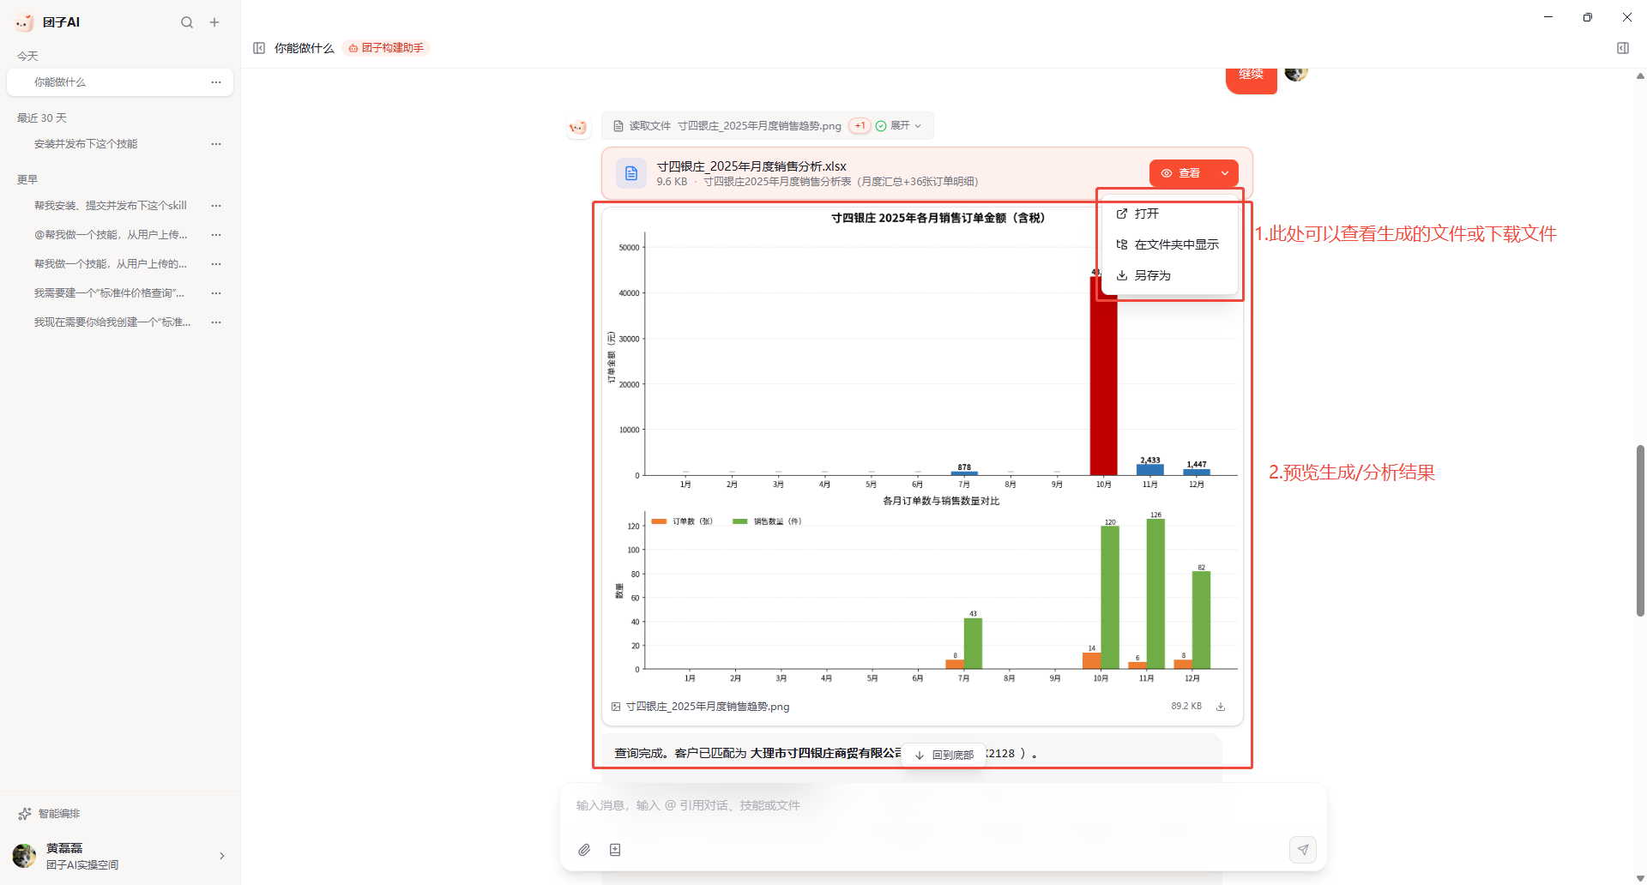Click the vertical scrollbar thumb
Screen dimensions: 1647x885
tap(1640, 530)
